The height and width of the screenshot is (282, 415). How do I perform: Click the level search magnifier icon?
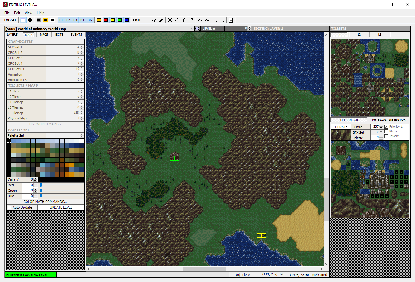pyautogui.click(x=197, y=29)
